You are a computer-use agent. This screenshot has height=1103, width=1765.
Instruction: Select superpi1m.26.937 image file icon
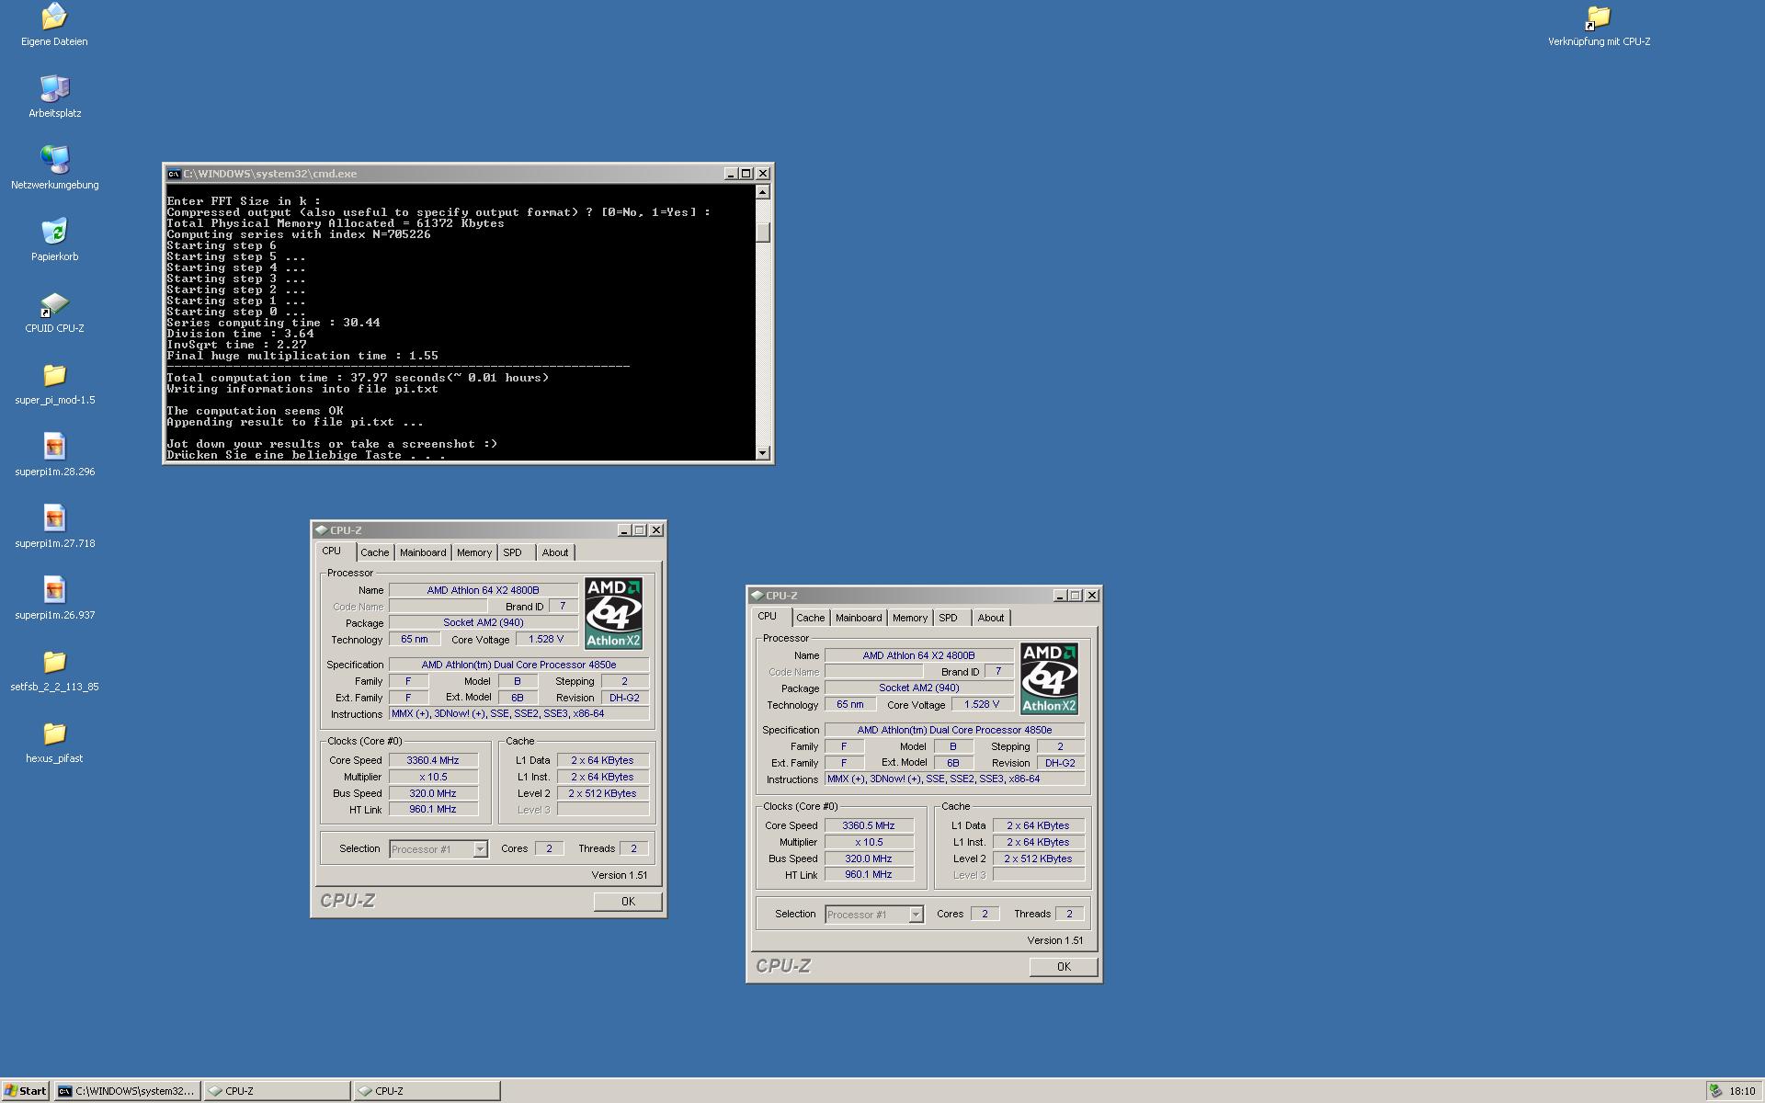(x=54, y=591)
